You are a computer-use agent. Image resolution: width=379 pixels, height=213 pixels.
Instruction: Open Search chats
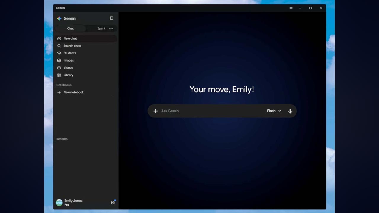point(86,46)
